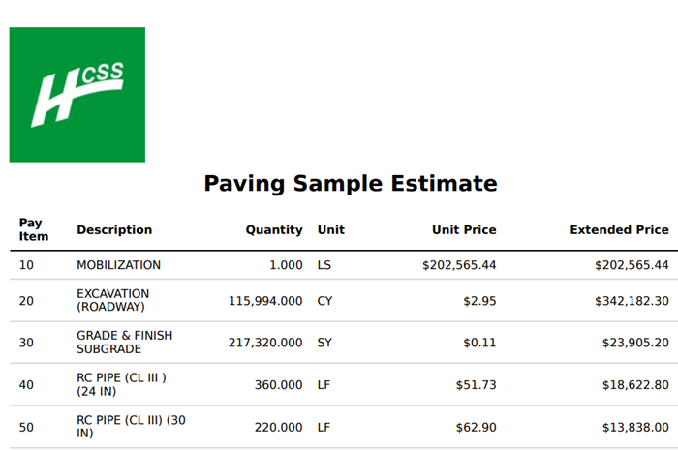Click pay item number 50
The width and height of the screenshot is (678, 450).
[x=26, y=427]
